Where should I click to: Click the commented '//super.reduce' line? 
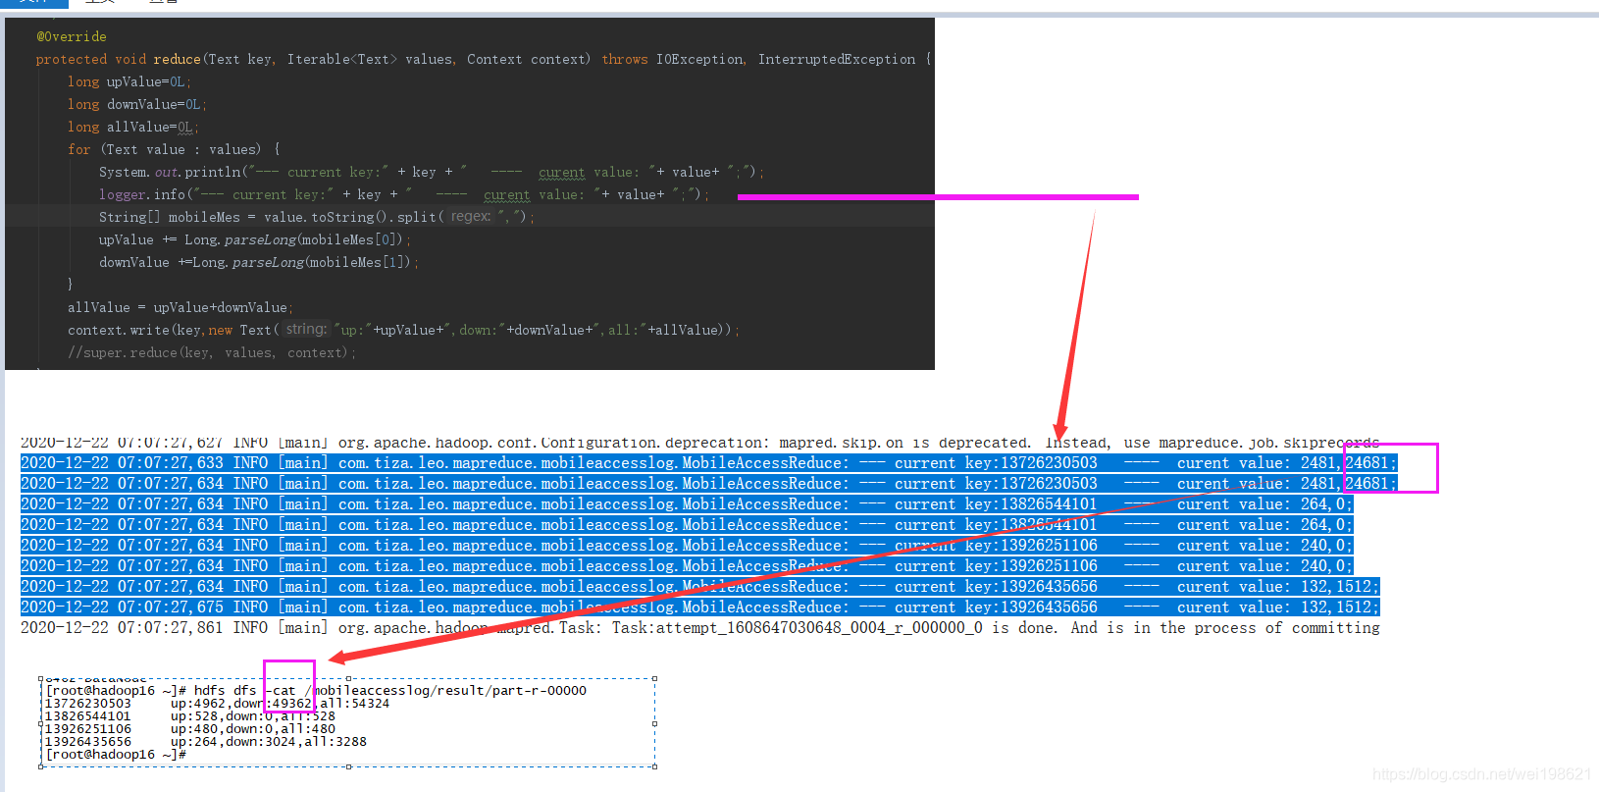tap(212, 352)
